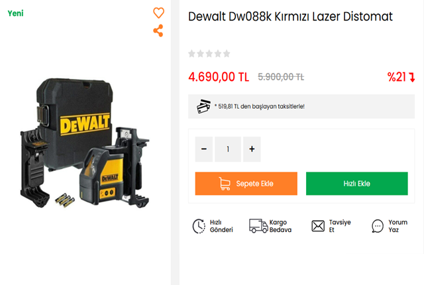Click the installment text starting 519,81 TL

point(260,107)
